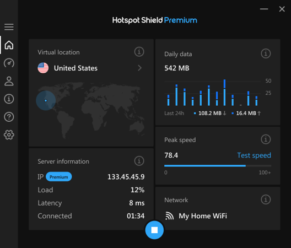Open the hamburger menu in sidebar
The height and width of the screenshot is (248, 291).
pos(9,27)
